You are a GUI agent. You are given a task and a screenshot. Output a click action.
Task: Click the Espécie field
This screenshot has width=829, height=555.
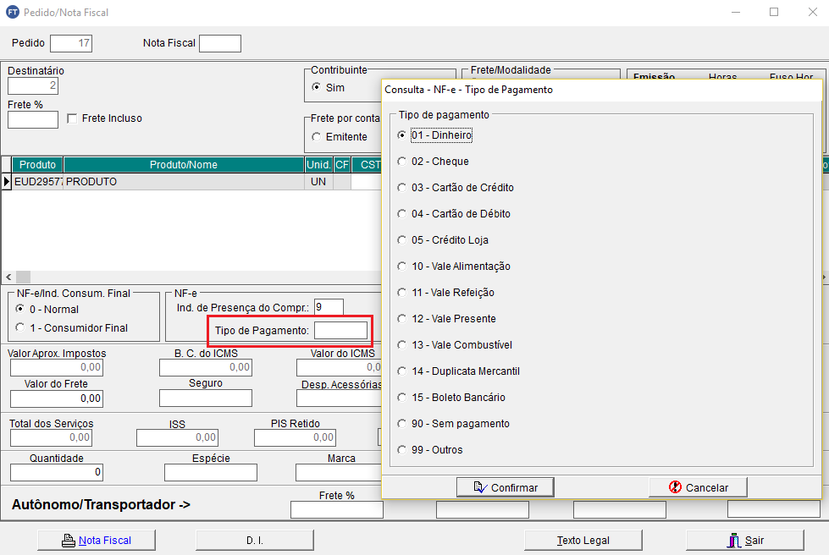point(210,472)
